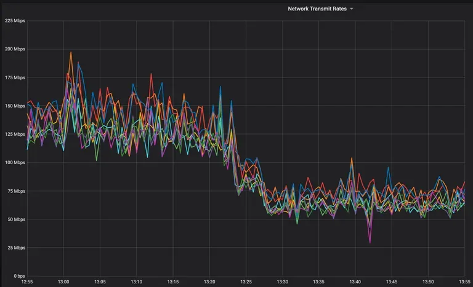
Task: Click the 75 Mbps y-axis label
Action: [x=16, y=191]
